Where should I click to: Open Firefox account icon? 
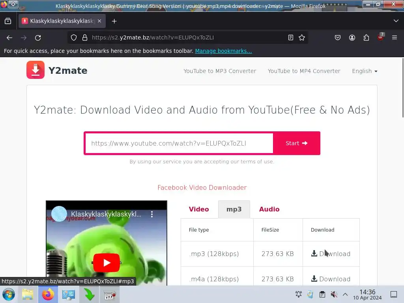pos(352,37)
